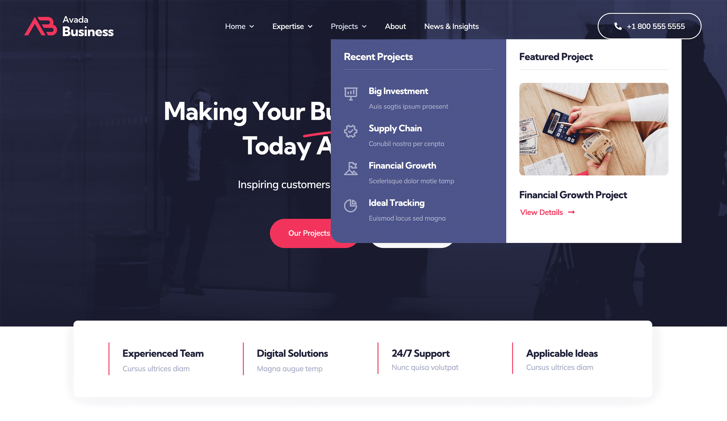Click the Supply Chain project icon

pyautogui.click(x=350, y=130)
